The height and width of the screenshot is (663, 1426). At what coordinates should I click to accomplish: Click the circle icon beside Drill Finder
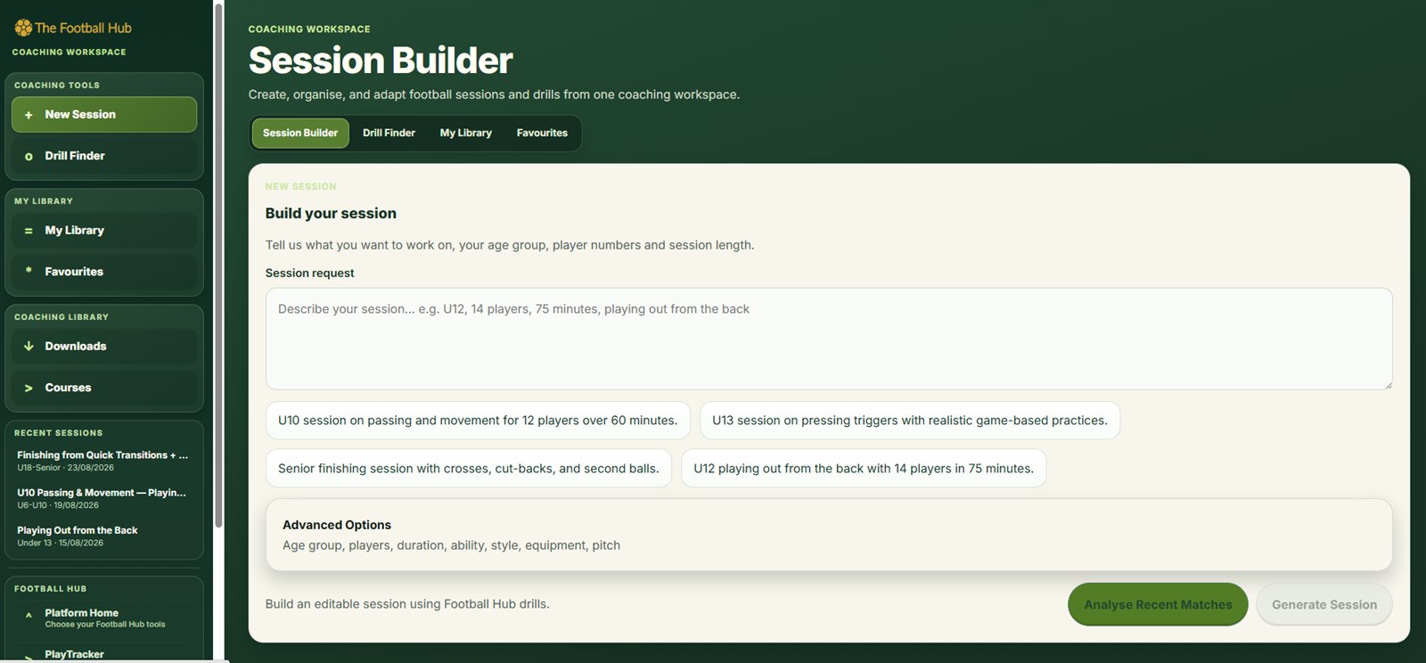29,156
